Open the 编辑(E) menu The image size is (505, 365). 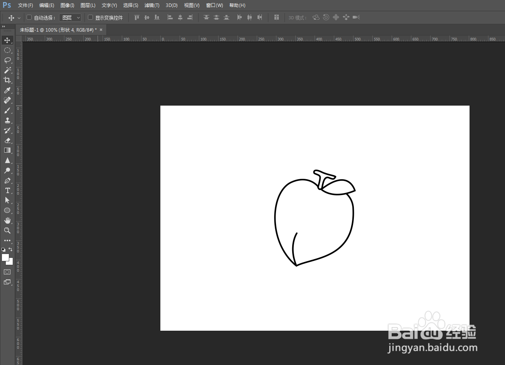click(x=47, y=5)
